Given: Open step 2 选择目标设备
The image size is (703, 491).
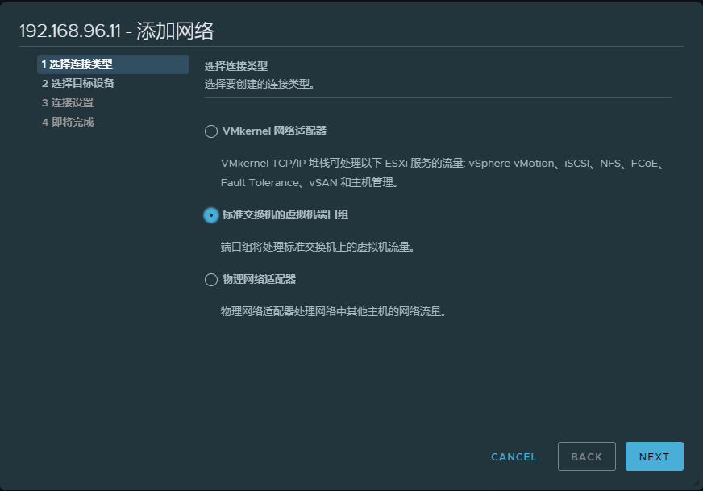Looking at the screenshot, I should tap(78, 83).
